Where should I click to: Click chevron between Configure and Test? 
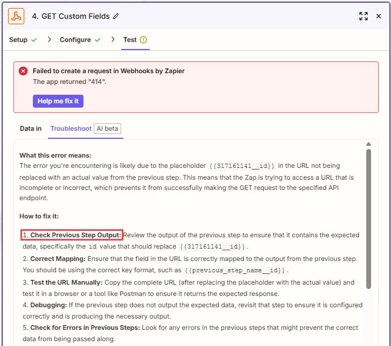(113, 40)
